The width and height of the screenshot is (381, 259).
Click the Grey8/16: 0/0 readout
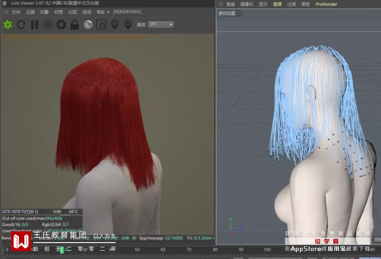[x=15, y=224]
